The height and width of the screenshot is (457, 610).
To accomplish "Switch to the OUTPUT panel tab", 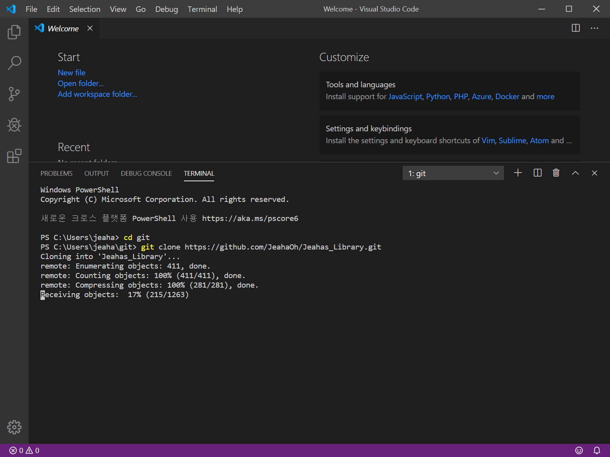I will pos(97,173).
